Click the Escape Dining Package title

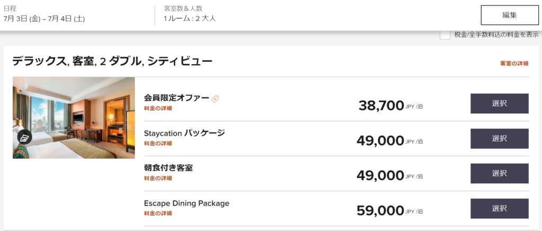click(x=186, y=203)
